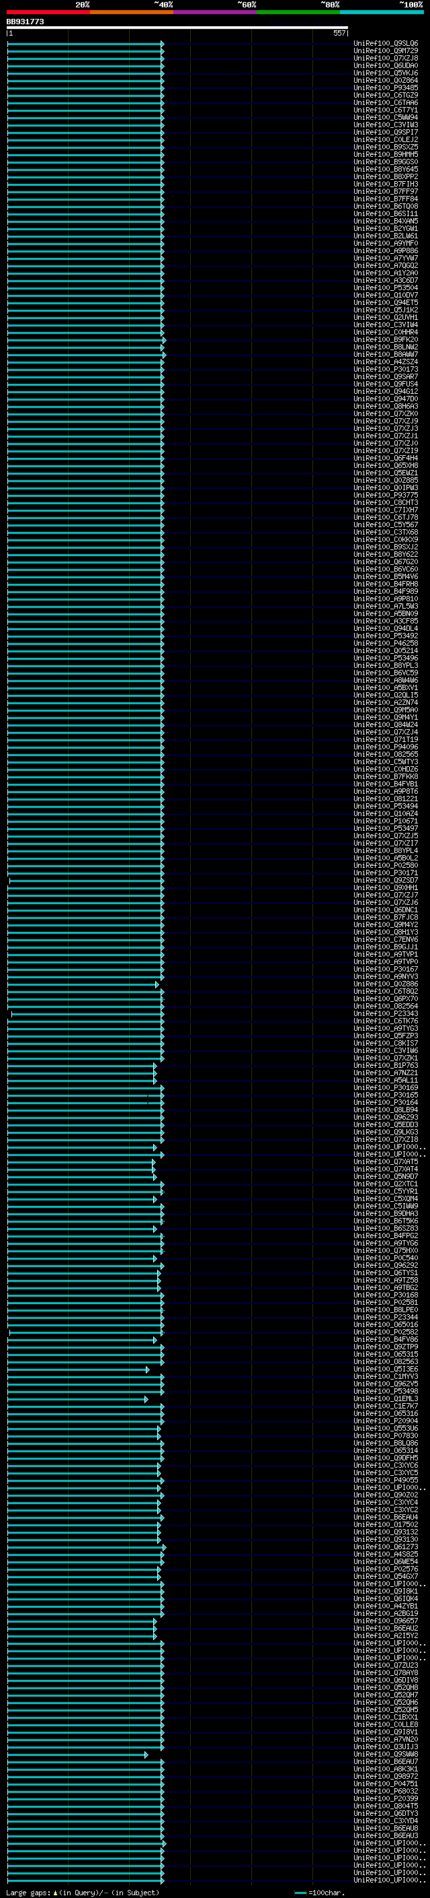
Task: Select hit UniRef100_A1Y2A0
Action: [386, 273]
